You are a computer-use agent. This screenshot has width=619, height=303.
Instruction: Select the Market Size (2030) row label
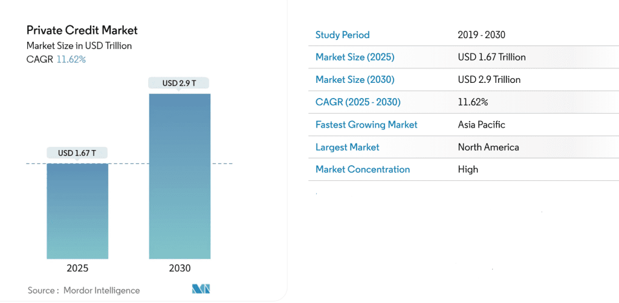(355, 79)
